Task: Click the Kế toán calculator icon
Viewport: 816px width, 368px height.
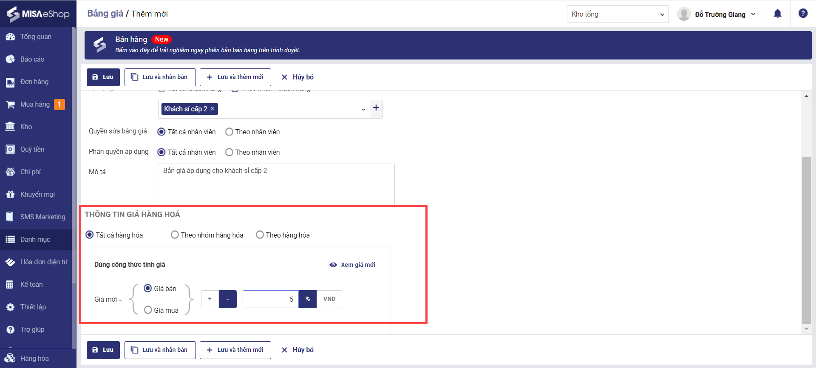Action: pos(10,285)
